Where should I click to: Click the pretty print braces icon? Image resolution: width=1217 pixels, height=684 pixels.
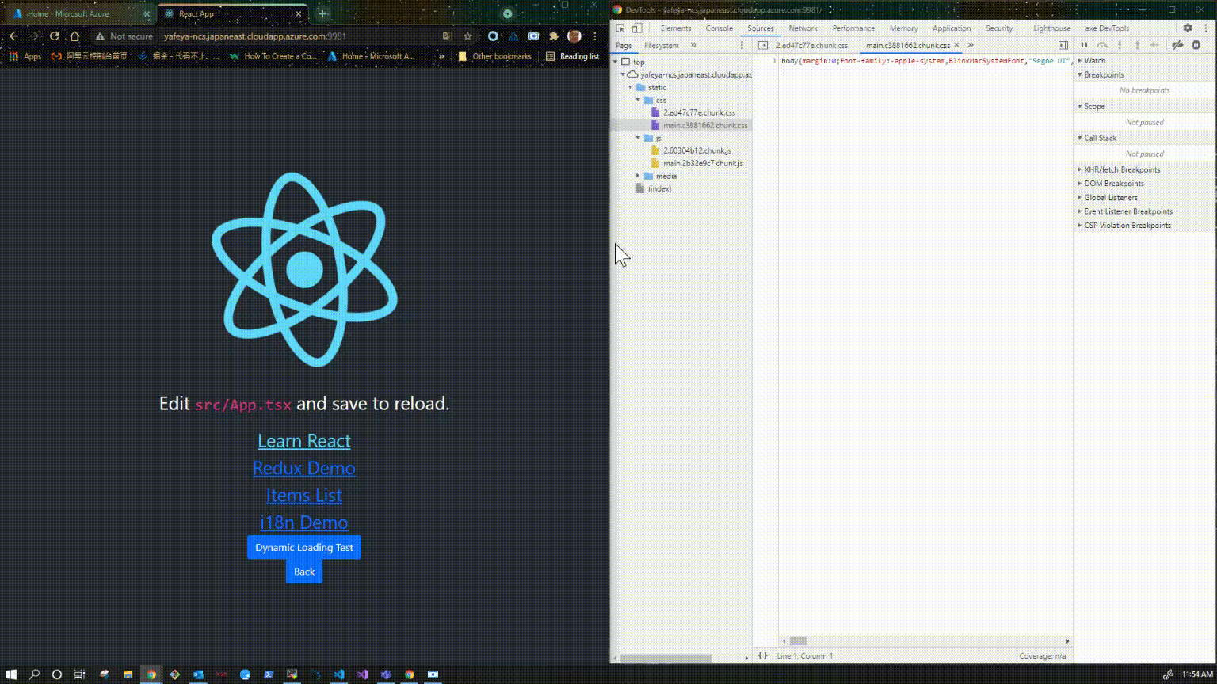pyautogui.click(x=762, y=655)
